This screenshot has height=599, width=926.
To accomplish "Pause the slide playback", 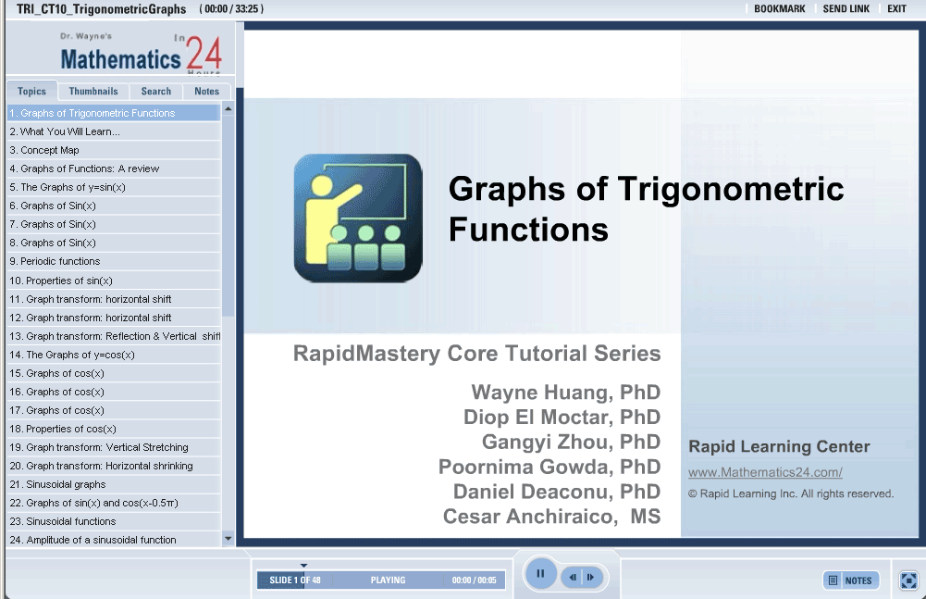I will coord(540,574).
